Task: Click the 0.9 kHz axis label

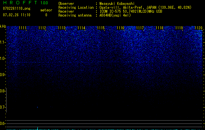Action: (3, 75)
